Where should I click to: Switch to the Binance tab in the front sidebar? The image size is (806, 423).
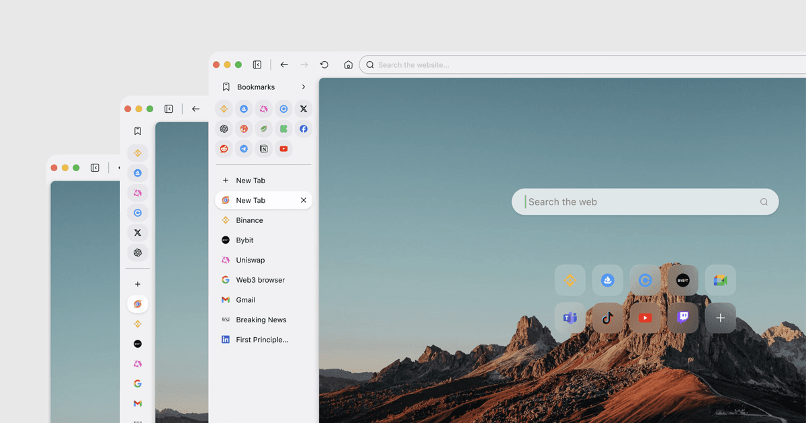tap(263, 220)
